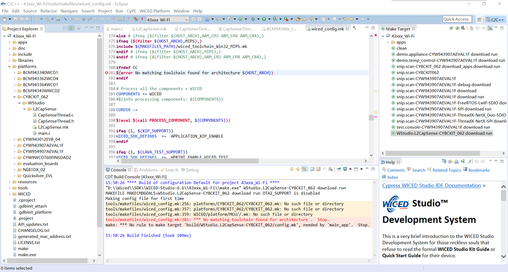Click the Next error down-arrow in Console

point(291,169)
